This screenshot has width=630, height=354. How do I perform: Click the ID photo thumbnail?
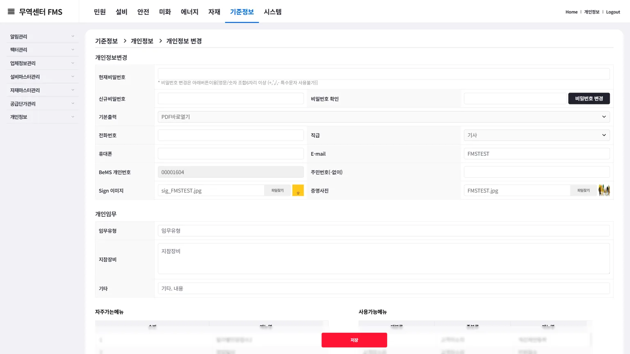pos(604,191)
